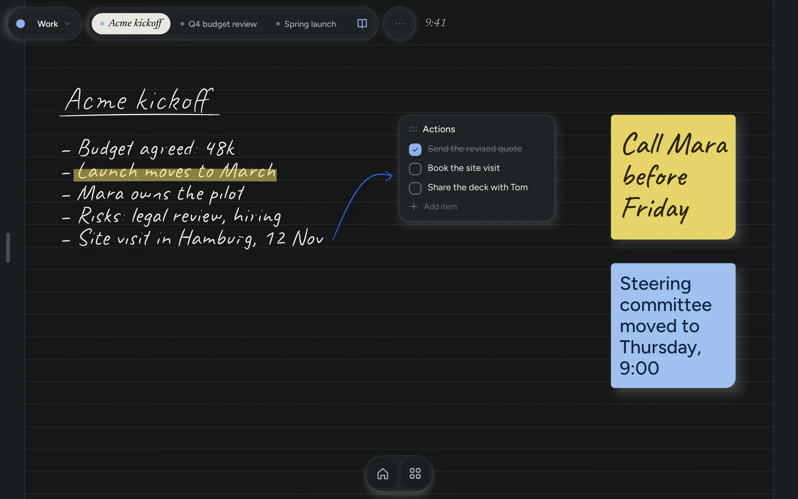Click the Mara owns the pilot line
The height and width of the screenshot is (499, 798).
coord(154,194)
